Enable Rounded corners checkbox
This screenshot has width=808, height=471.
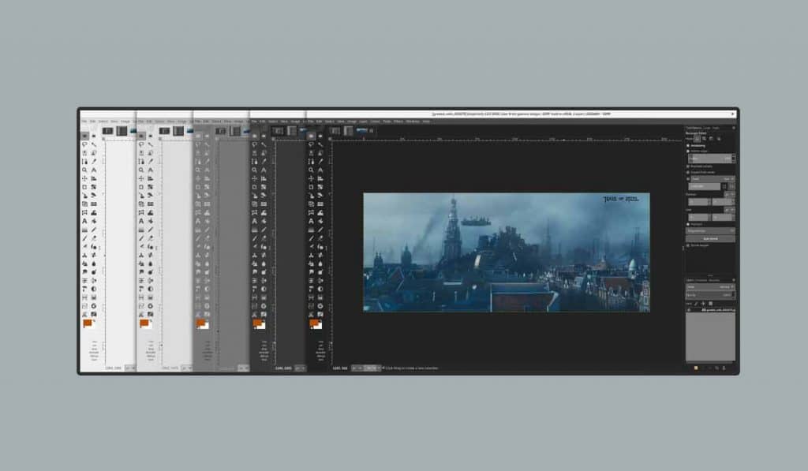688,166
